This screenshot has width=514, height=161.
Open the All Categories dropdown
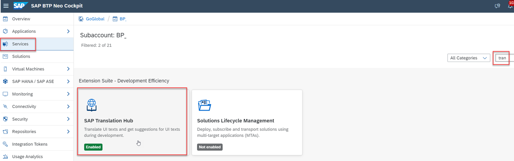469,58
